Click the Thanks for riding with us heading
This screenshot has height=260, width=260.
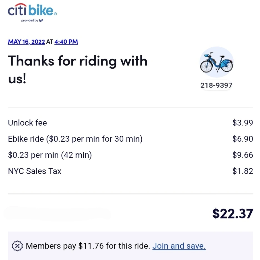click(77, 69)
